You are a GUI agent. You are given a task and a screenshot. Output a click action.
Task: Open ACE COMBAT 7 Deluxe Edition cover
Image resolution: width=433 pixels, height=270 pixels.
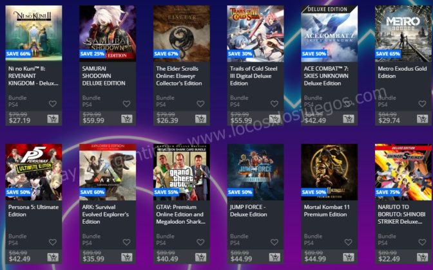pyautogui.click(x=329, y=33)
